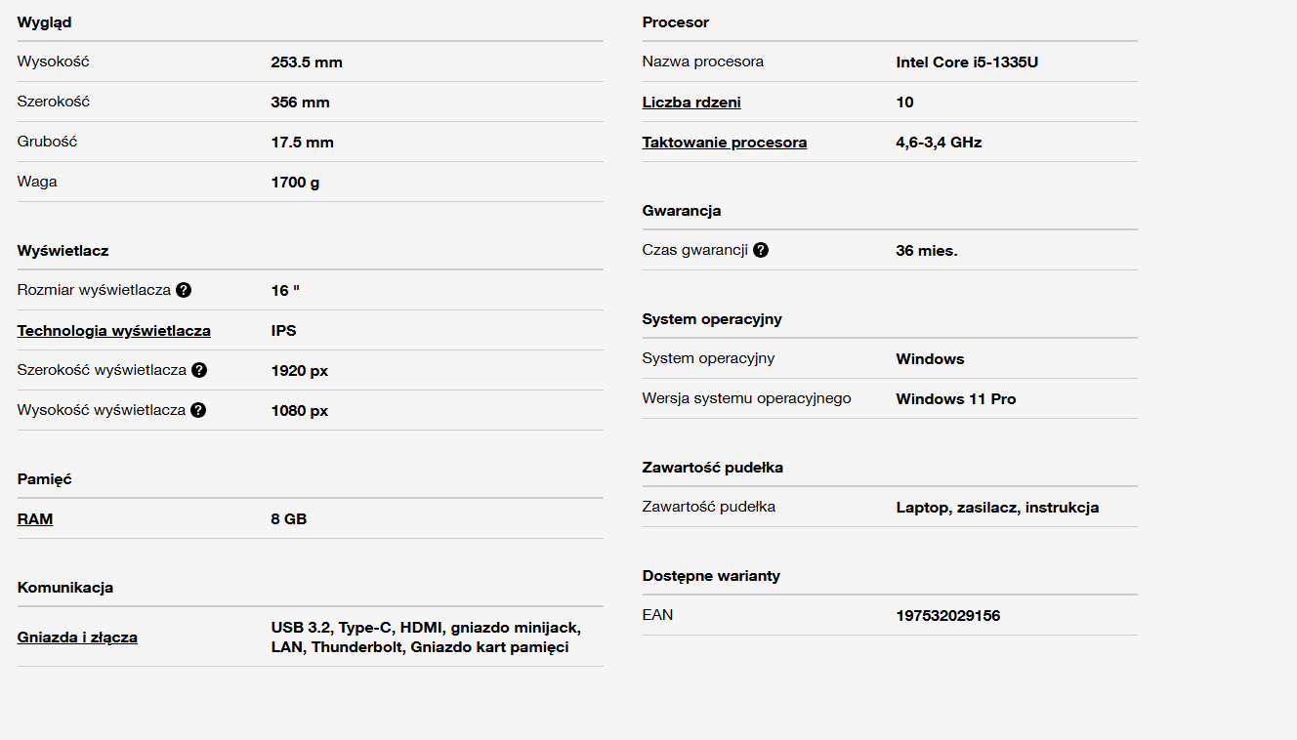
Task: Click the 253.5 mm height value
Action: tap(307, 62)
